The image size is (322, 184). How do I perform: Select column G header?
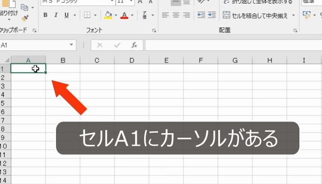[x=235, y=60]
